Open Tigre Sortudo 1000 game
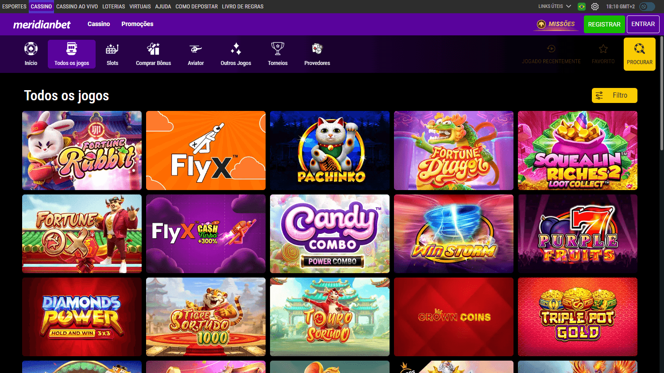 point(206,317)
